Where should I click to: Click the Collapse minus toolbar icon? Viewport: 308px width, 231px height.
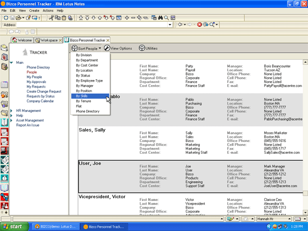pos(133,18)
